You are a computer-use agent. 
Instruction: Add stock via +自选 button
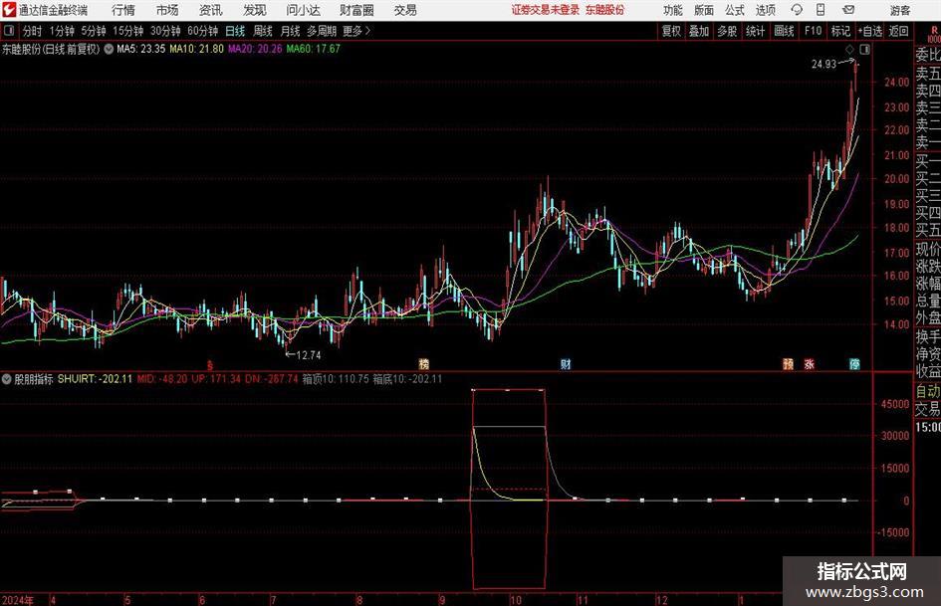(870, 31)
